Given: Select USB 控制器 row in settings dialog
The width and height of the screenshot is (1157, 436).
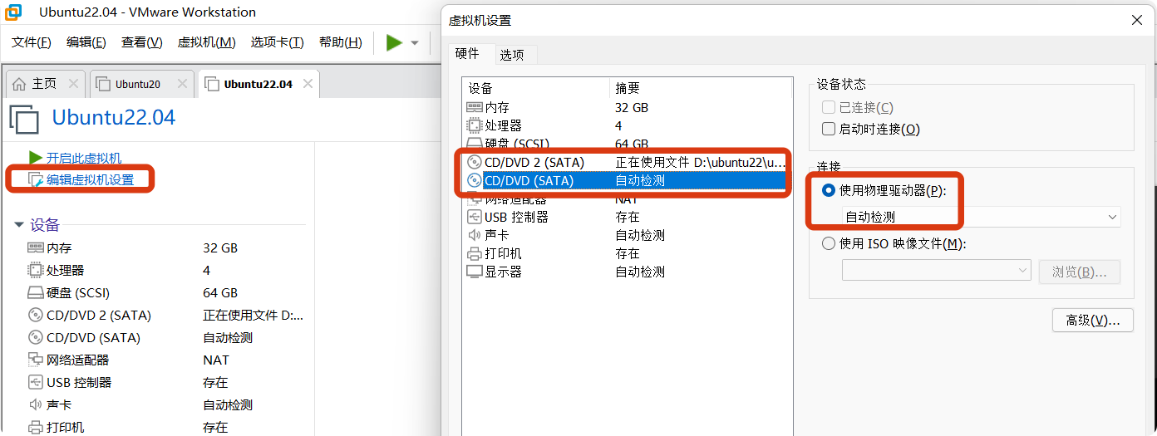Looking at the screenshot, I should tap(628, 217).
